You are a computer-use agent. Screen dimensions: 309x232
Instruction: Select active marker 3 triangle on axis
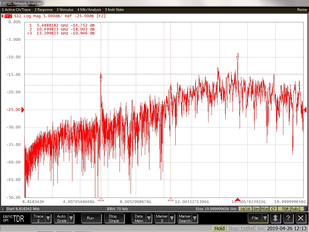pyautogui.click(x=237, y=200)
